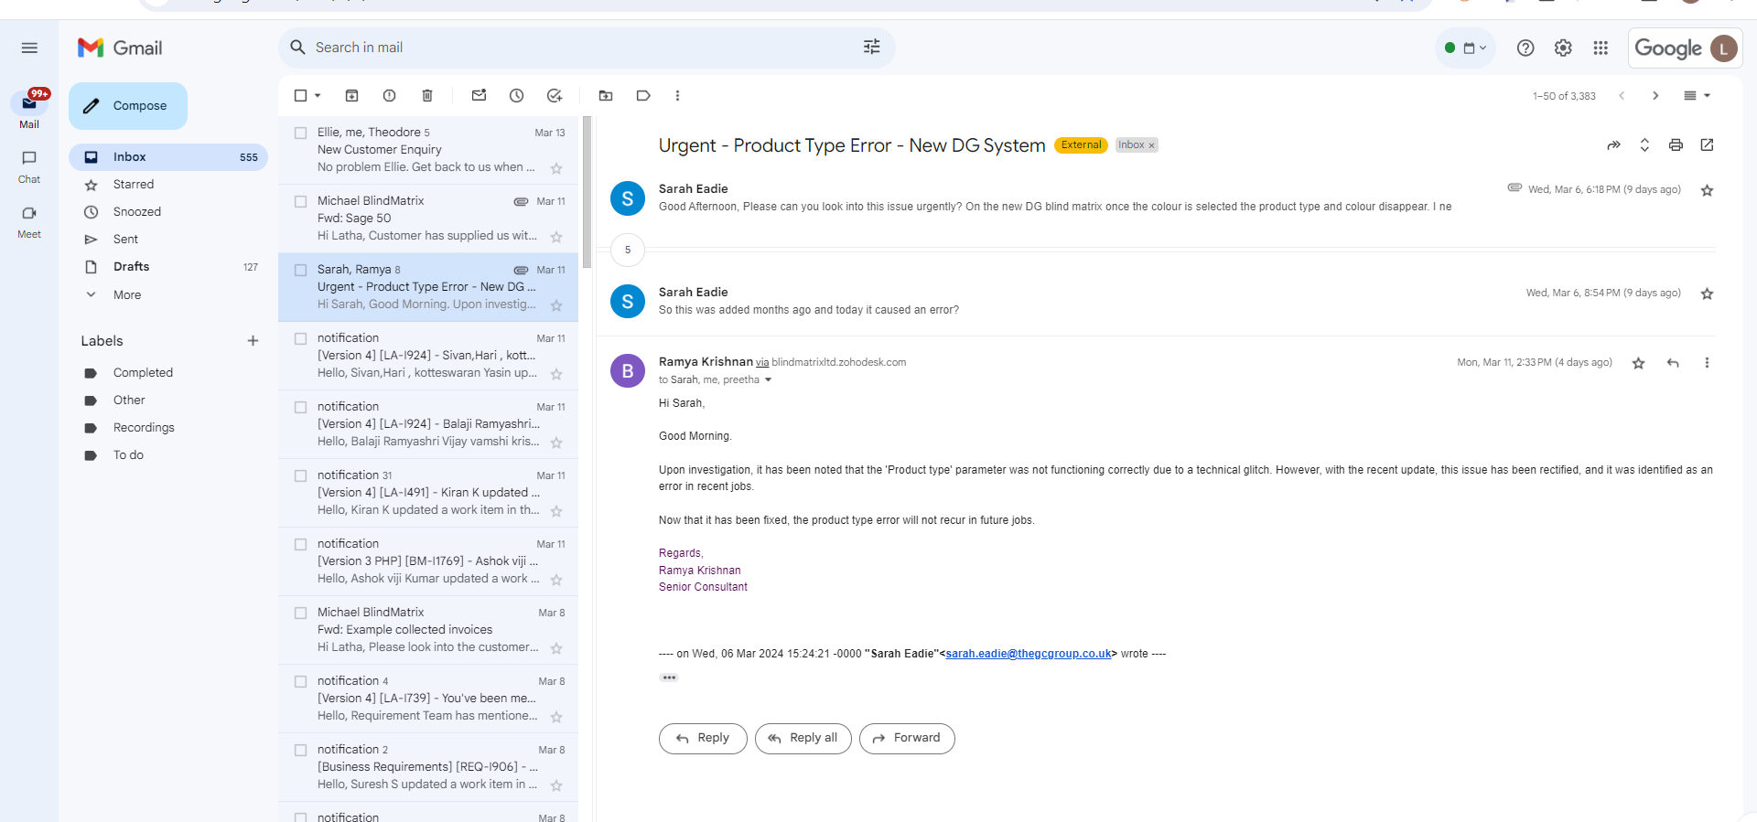Click the Report spam icon

pyautogui.click(x=389, y=96)
